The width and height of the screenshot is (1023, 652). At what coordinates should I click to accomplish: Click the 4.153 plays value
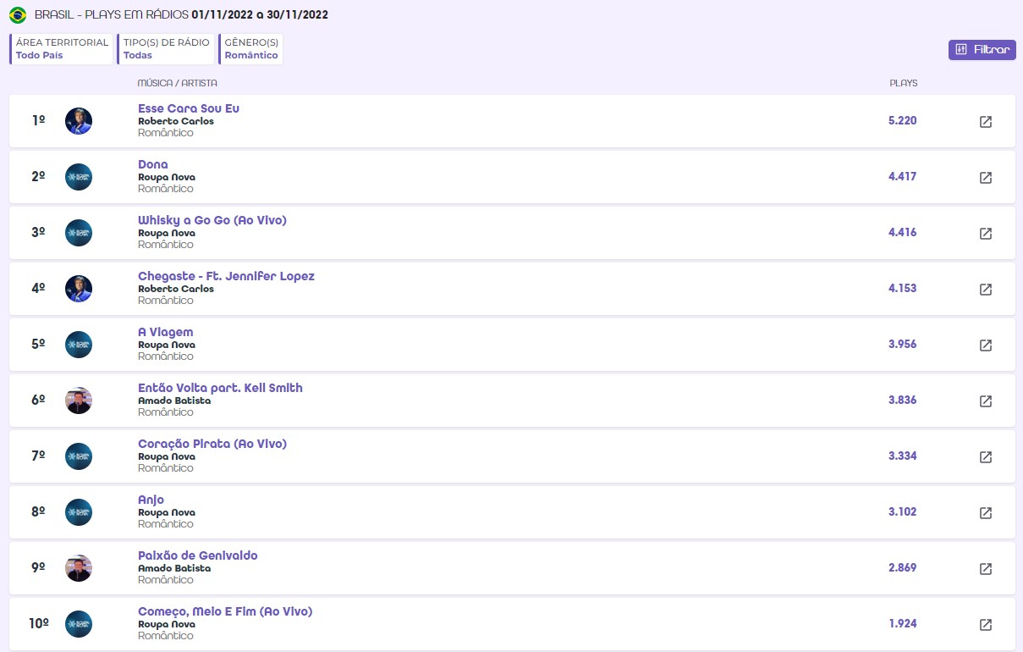coord(903,289)
